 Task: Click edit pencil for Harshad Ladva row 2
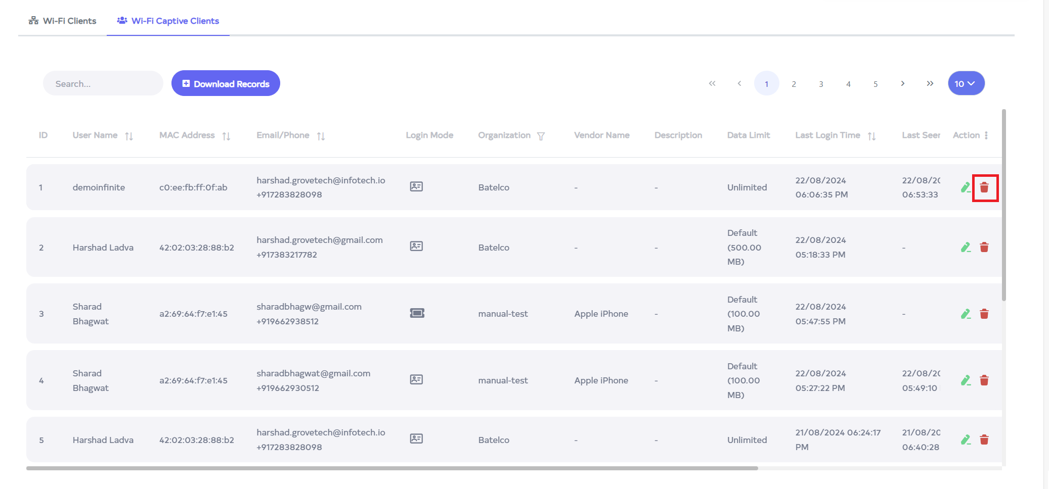point(965,248)
